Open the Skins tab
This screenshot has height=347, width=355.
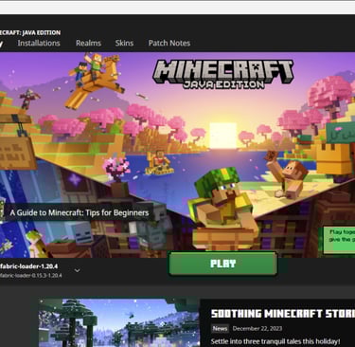[x=124, y=43]
